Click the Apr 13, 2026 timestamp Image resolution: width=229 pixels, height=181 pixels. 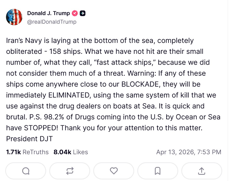[189, 152]
